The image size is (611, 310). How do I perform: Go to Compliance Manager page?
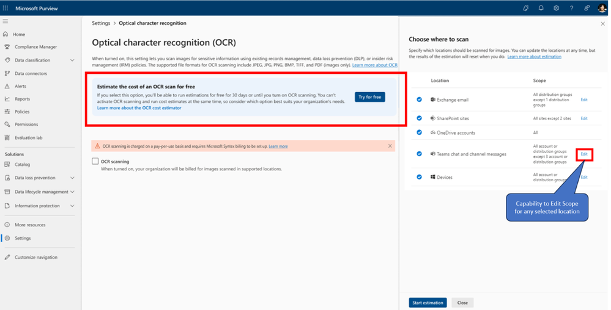pyautogui.click(x=36, y=46)
